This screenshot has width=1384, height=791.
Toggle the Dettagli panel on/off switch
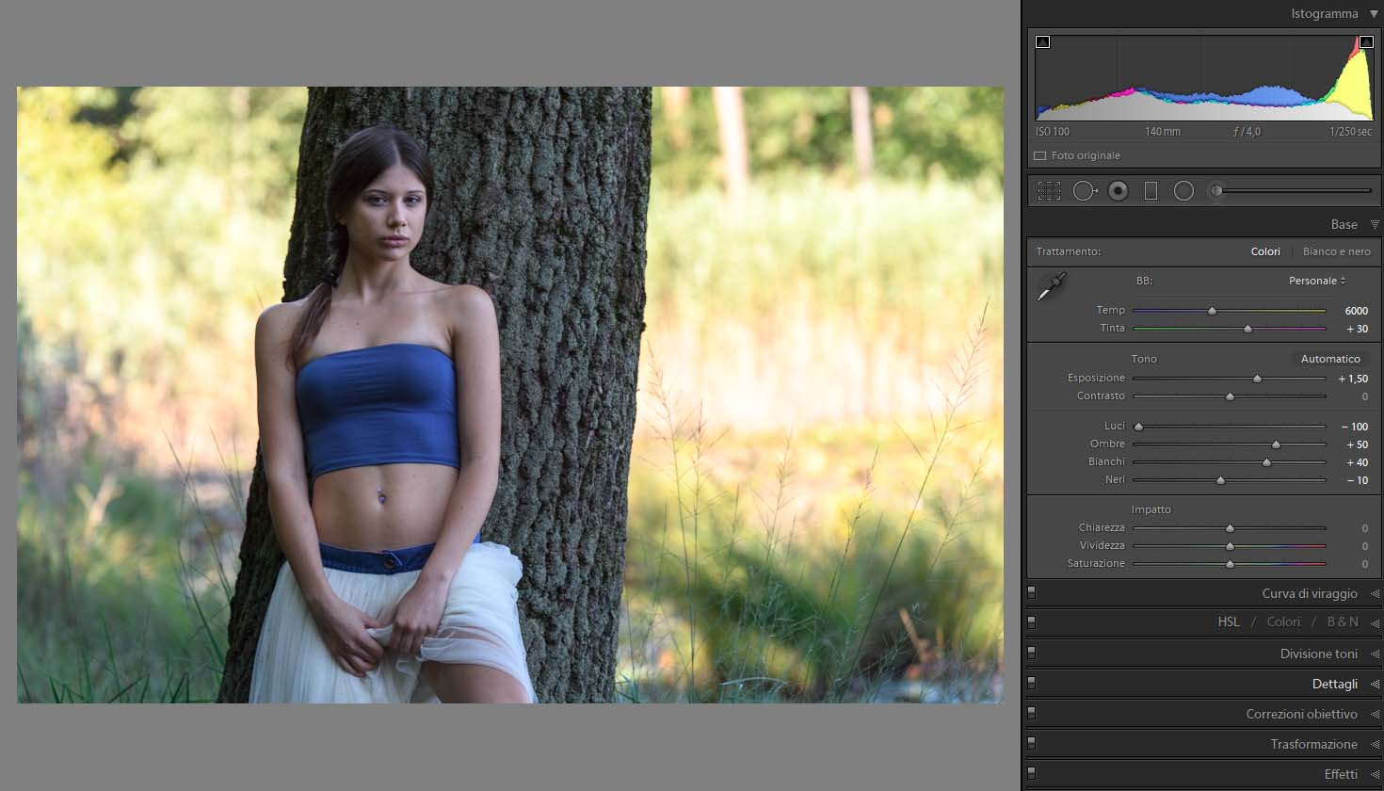1032,684
